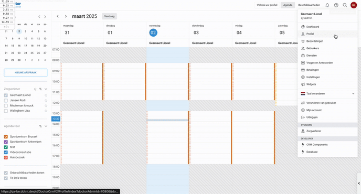361x194 pixels.
Task: Toggle the purple Sportcentrum Antwerpen color box
Action: coord(6,142)
